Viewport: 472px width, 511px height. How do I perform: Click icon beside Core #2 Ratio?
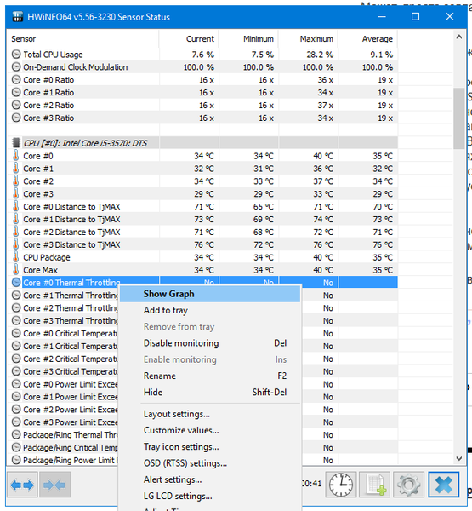(16, 105)
